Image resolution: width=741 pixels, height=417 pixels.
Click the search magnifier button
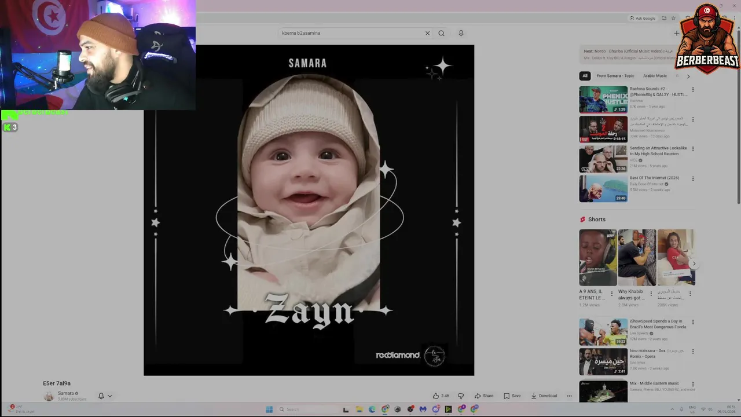[x=441, y=33]
